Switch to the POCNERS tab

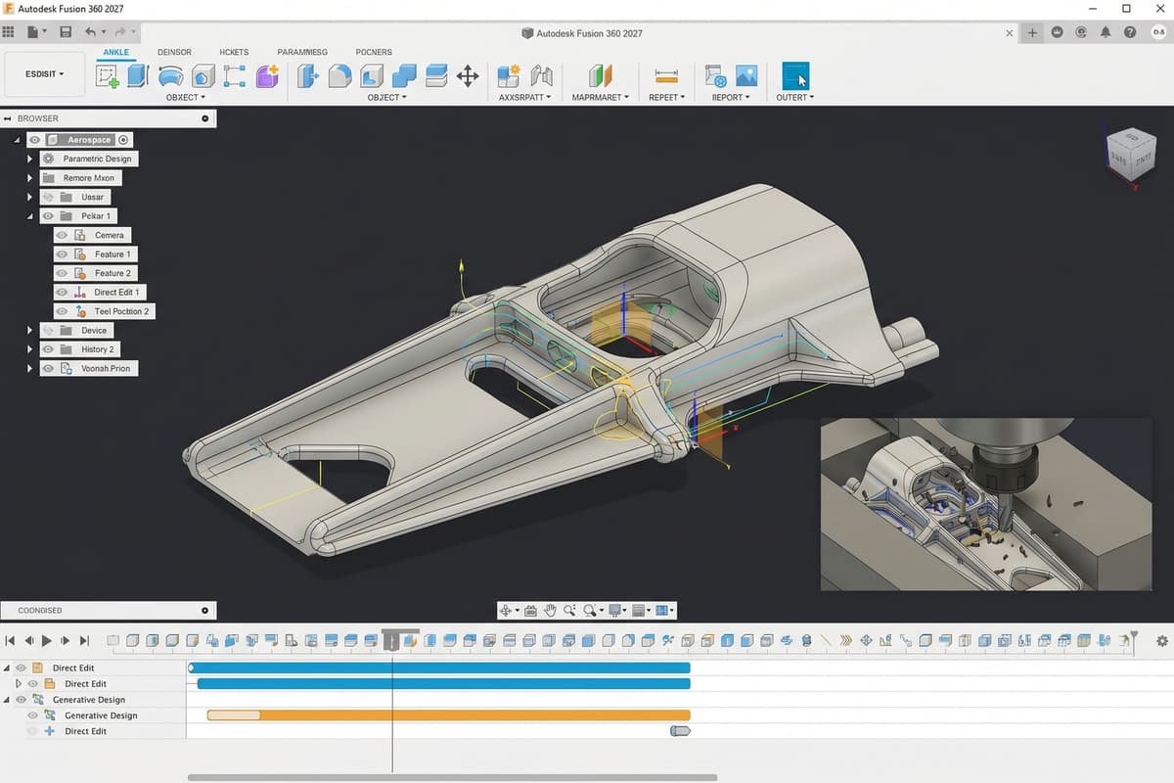374,52
